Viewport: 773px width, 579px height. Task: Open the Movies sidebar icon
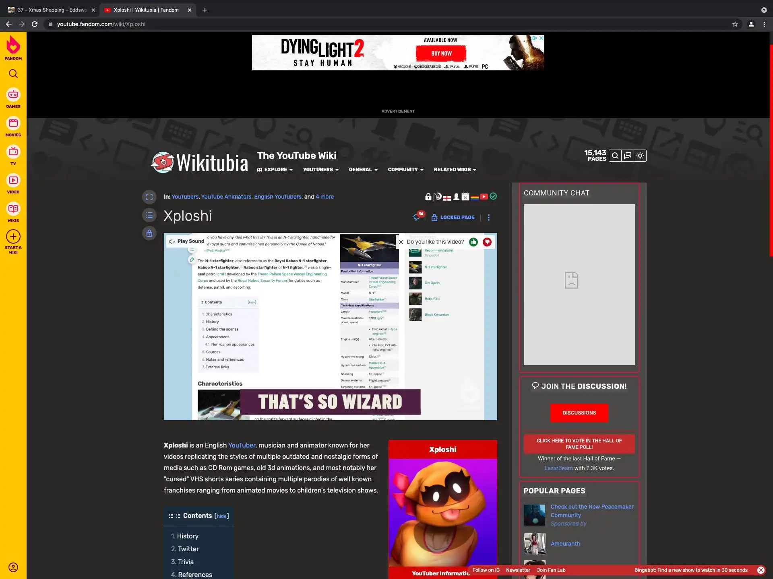[x=13, y=123]
